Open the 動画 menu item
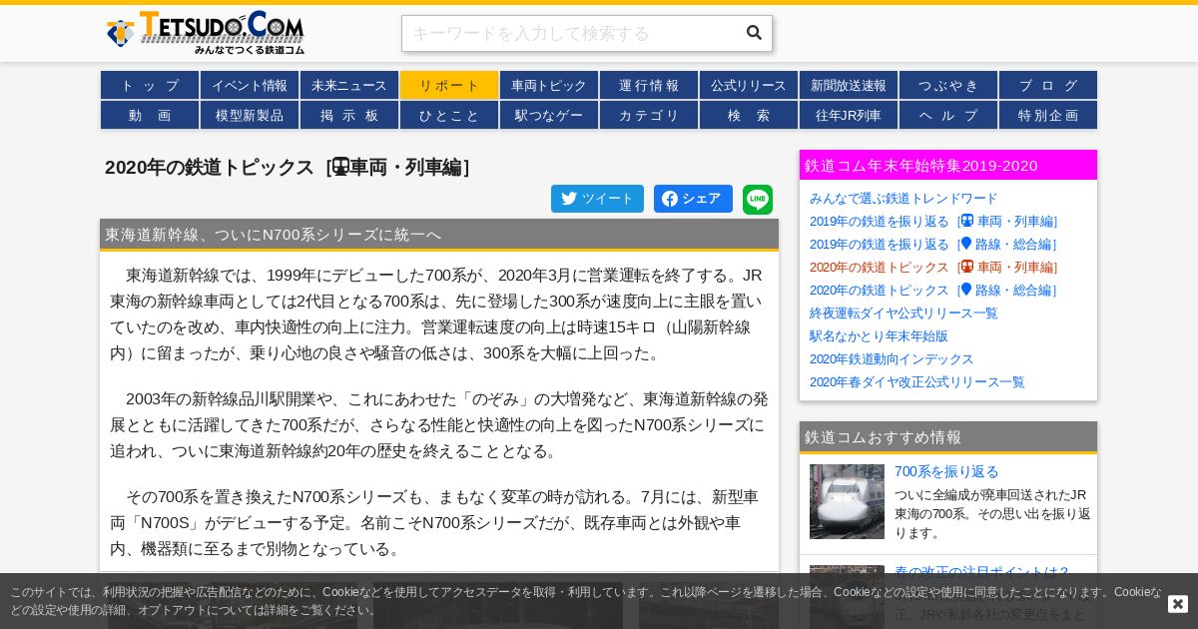The image size is (1198, 629). point(150,115)
